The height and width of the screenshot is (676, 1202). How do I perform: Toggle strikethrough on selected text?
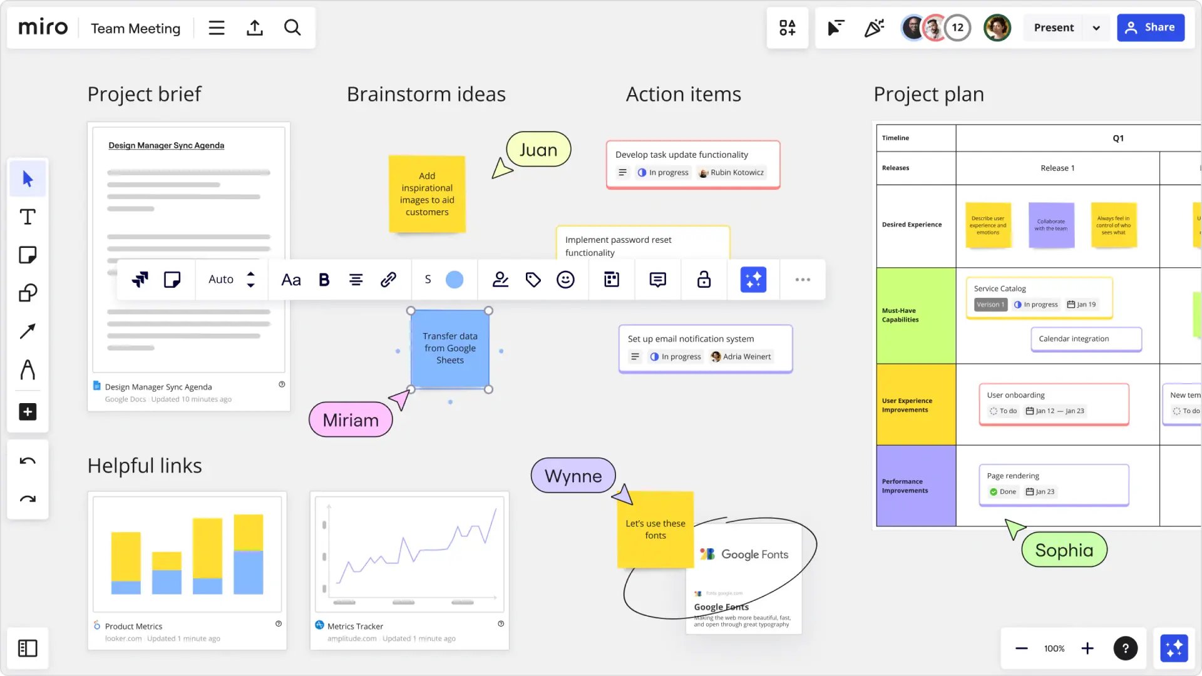pyautogui.click(x=428, y=280)
